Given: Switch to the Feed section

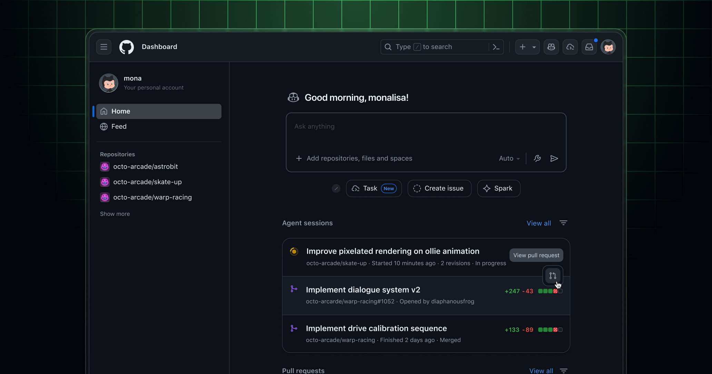Looking at the screenshot, I should (119, 126).
